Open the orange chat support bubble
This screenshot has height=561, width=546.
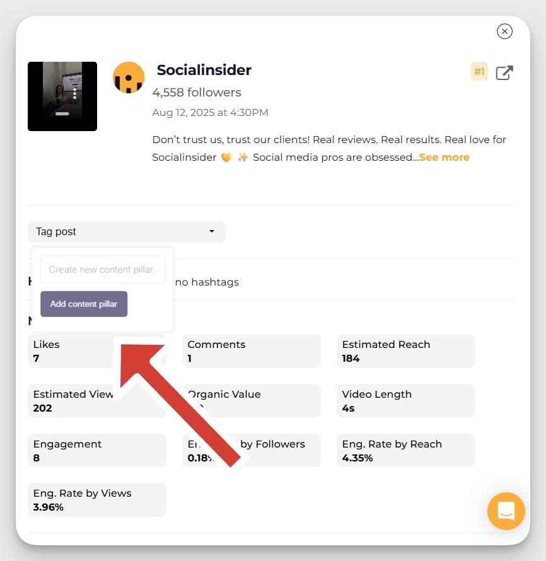click(506, 511)
